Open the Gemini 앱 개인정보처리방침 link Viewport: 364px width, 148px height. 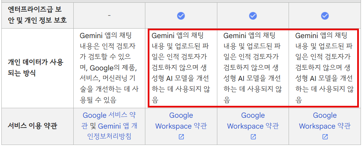pyautogui.click(x=116, y=126)
